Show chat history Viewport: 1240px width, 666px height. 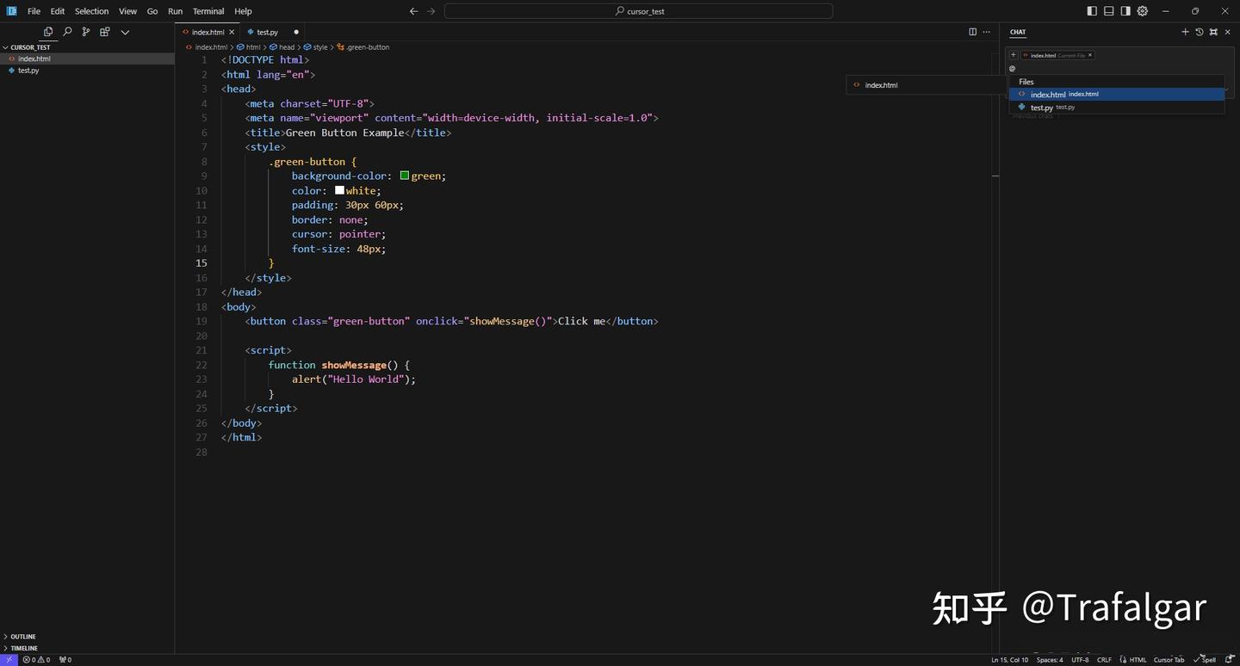point(1199,32)
